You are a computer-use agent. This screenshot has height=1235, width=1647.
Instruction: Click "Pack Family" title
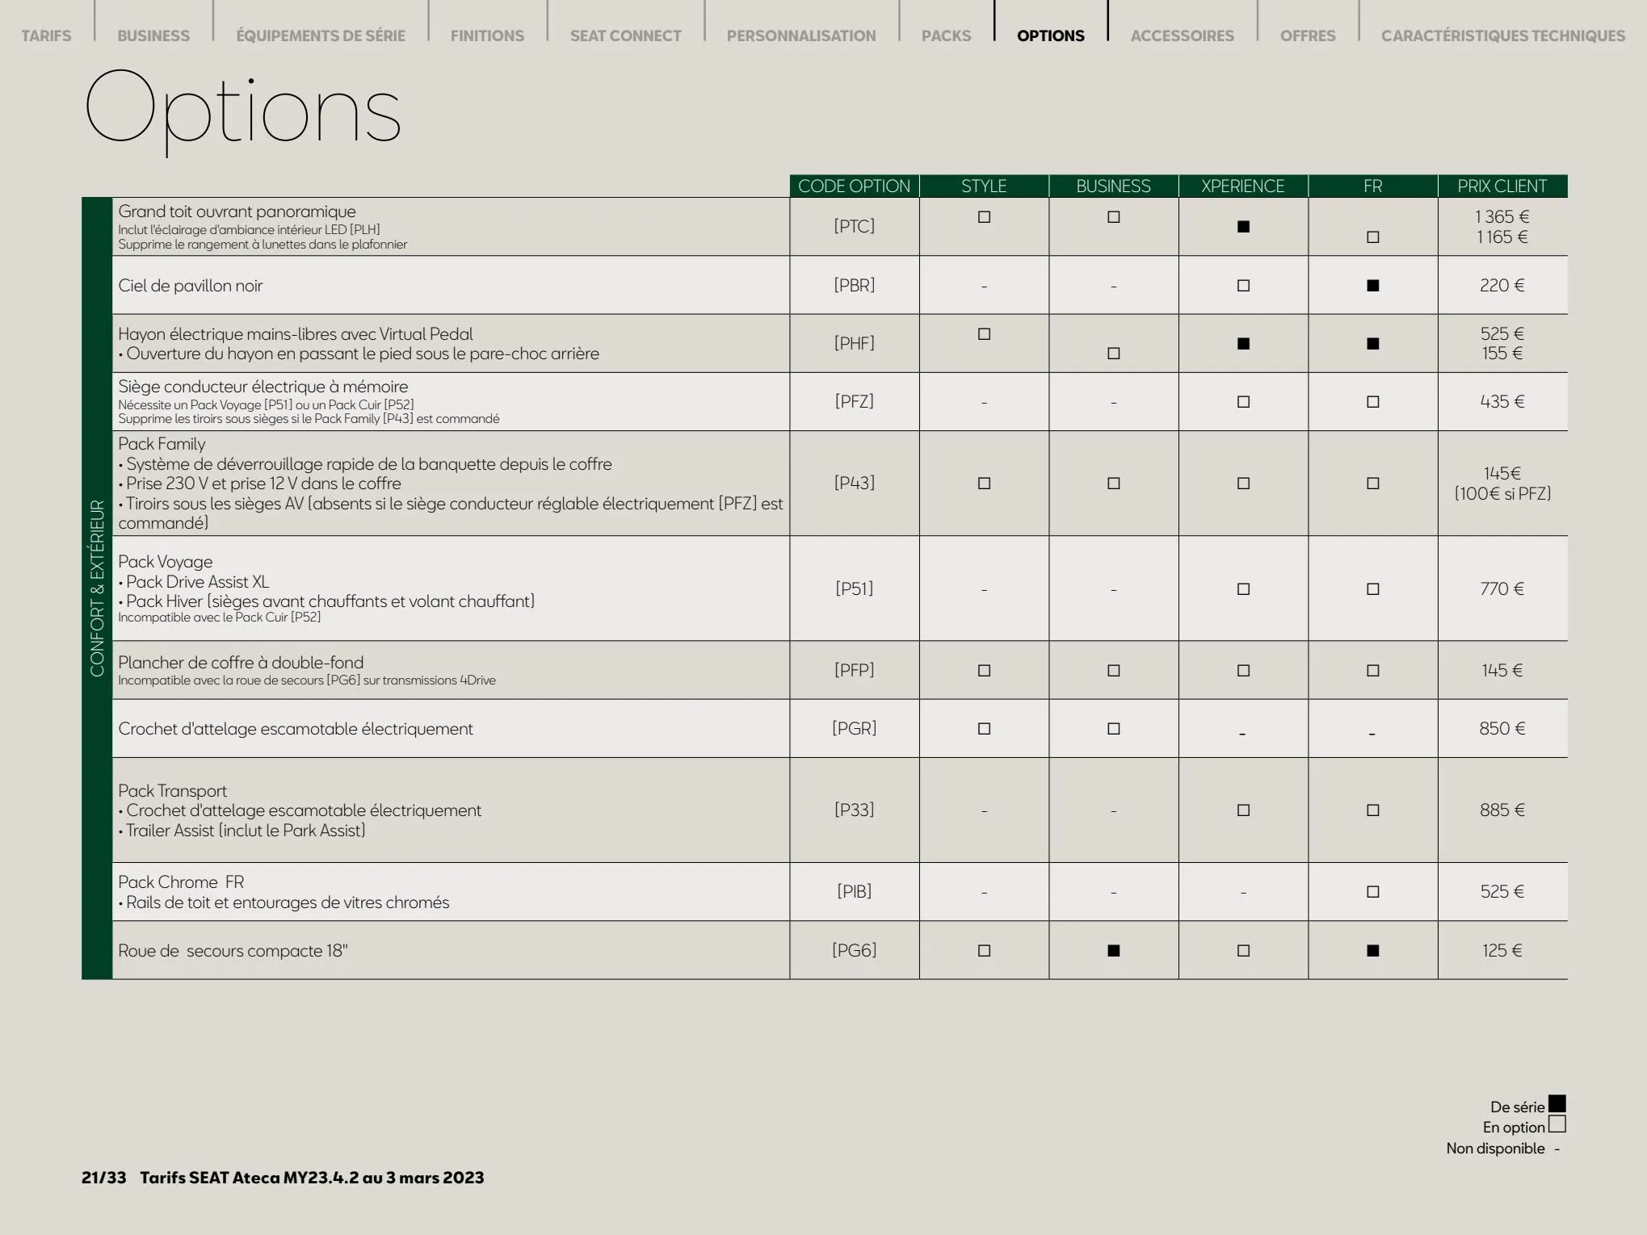coord(162,444)
